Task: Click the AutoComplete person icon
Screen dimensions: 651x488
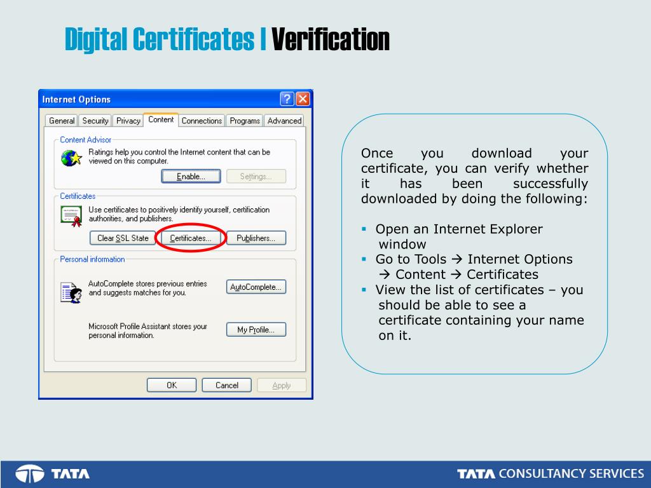Action: (x=71, y=292)
